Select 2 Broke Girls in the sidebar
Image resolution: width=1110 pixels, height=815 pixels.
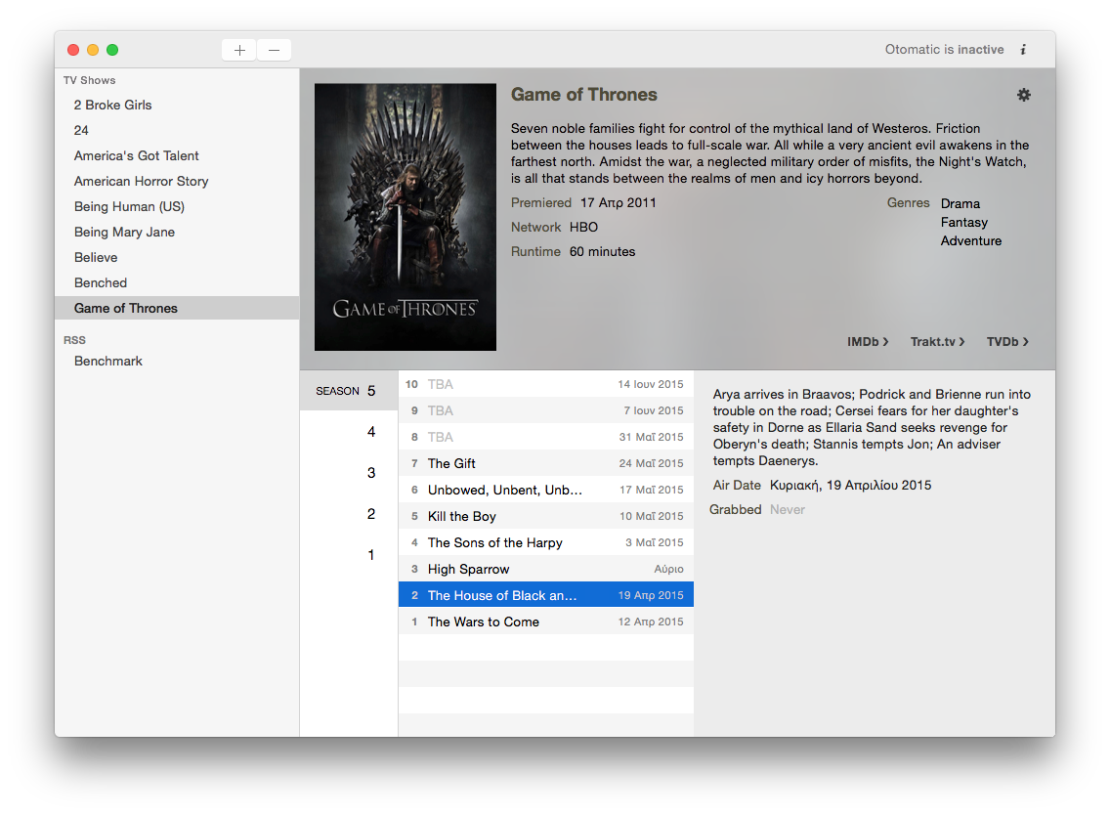tap(177, 105)
